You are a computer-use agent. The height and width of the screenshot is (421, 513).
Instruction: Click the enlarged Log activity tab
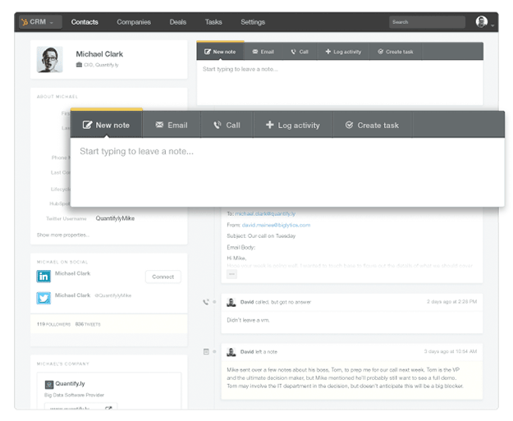(293, 125)
